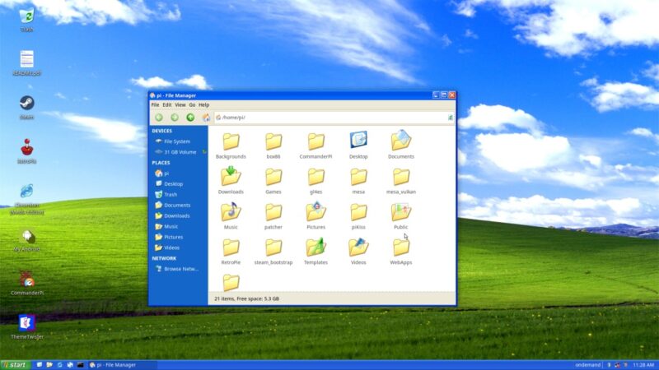The height and width of the screenshot is (370, 659).
Task: Click the file manager folder icon in taskbar
Action: 49,365
